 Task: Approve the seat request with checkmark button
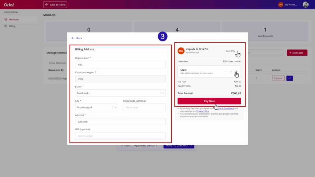pos(289,78)
